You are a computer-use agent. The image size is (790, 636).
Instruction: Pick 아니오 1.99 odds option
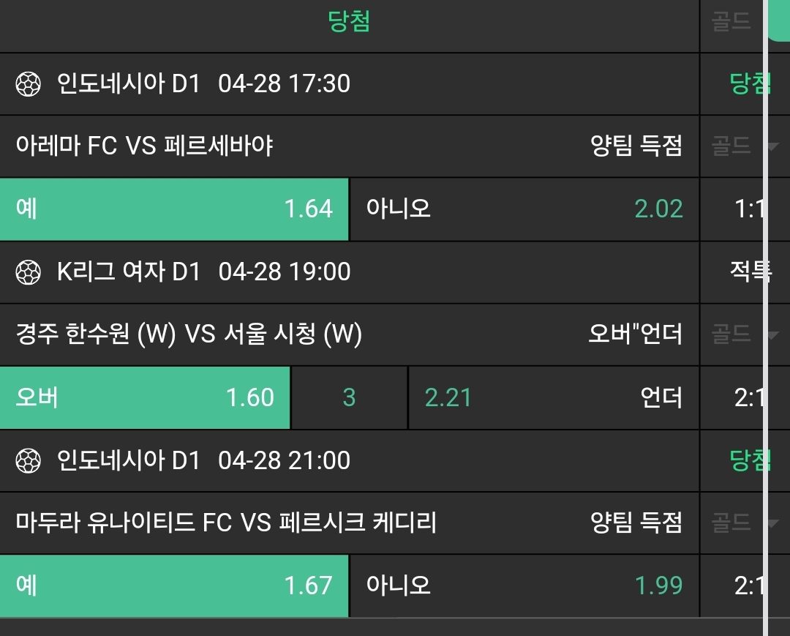click(x=524, y=586)
